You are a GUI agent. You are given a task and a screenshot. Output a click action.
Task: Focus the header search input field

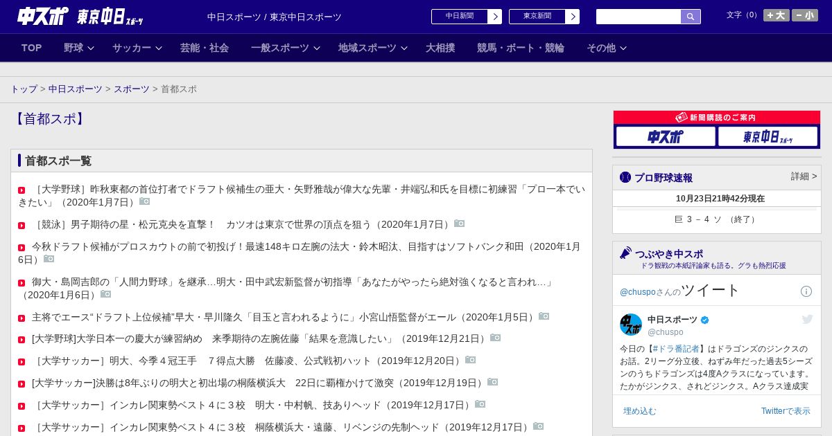pyautogui.click(x=639, y=17)
